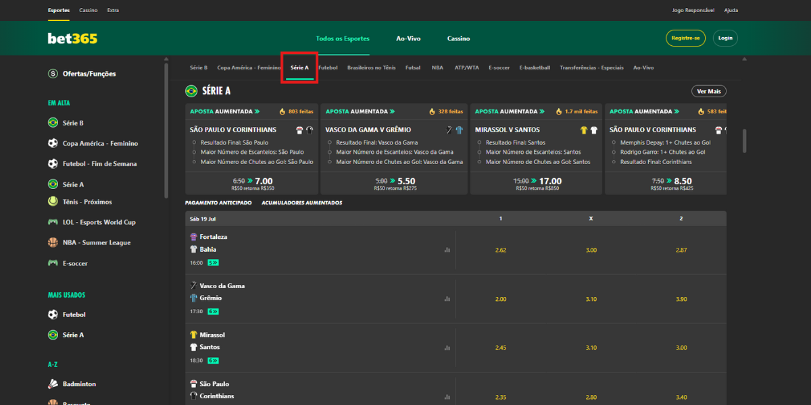Switch to the Ao-Vivo header tab
The height and width of the screenshot is (405, 811).
[408, 38]
